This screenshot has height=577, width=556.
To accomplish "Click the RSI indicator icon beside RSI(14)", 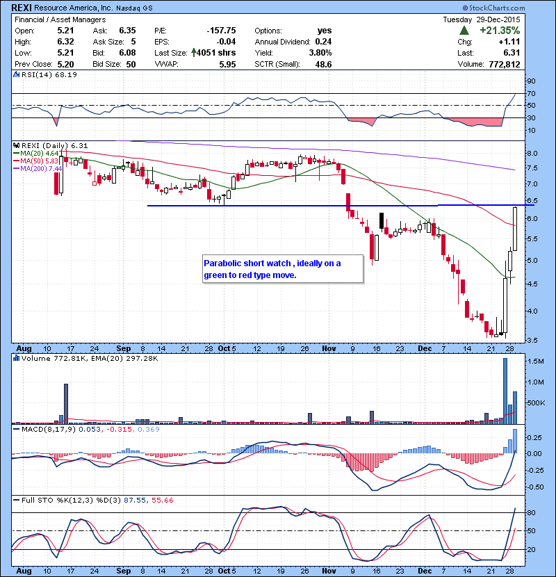I will [x=16, y=74].
